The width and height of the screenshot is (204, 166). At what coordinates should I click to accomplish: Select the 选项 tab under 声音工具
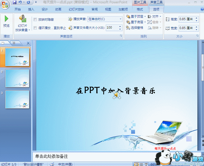156,9
